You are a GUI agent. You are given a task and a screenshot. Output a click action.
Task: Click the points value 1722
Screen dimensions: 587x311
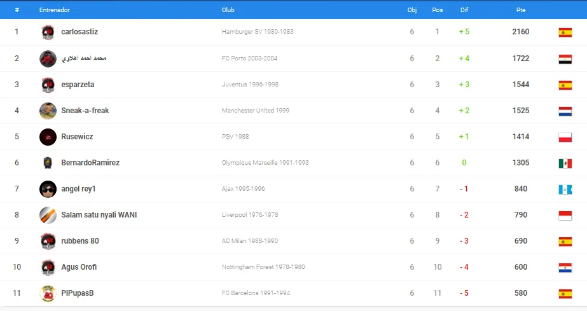click(521, 59)
